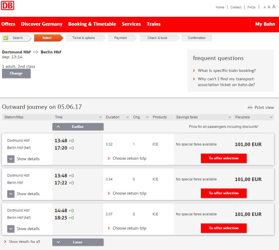Expand details for the 14:48 departure connection
279x250 pixels.
point(11,229)
